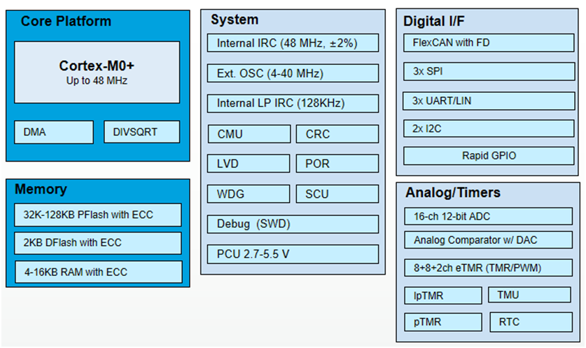The width and height of the screenshot is (586, 348).
Task: Click Internal IRC 48 MHz block
Action: click(293, 43)
